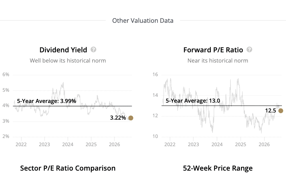Click 2024 on the dividend yield axis
286x173 pixels.
pyautogui.click(x=68, y=144)
